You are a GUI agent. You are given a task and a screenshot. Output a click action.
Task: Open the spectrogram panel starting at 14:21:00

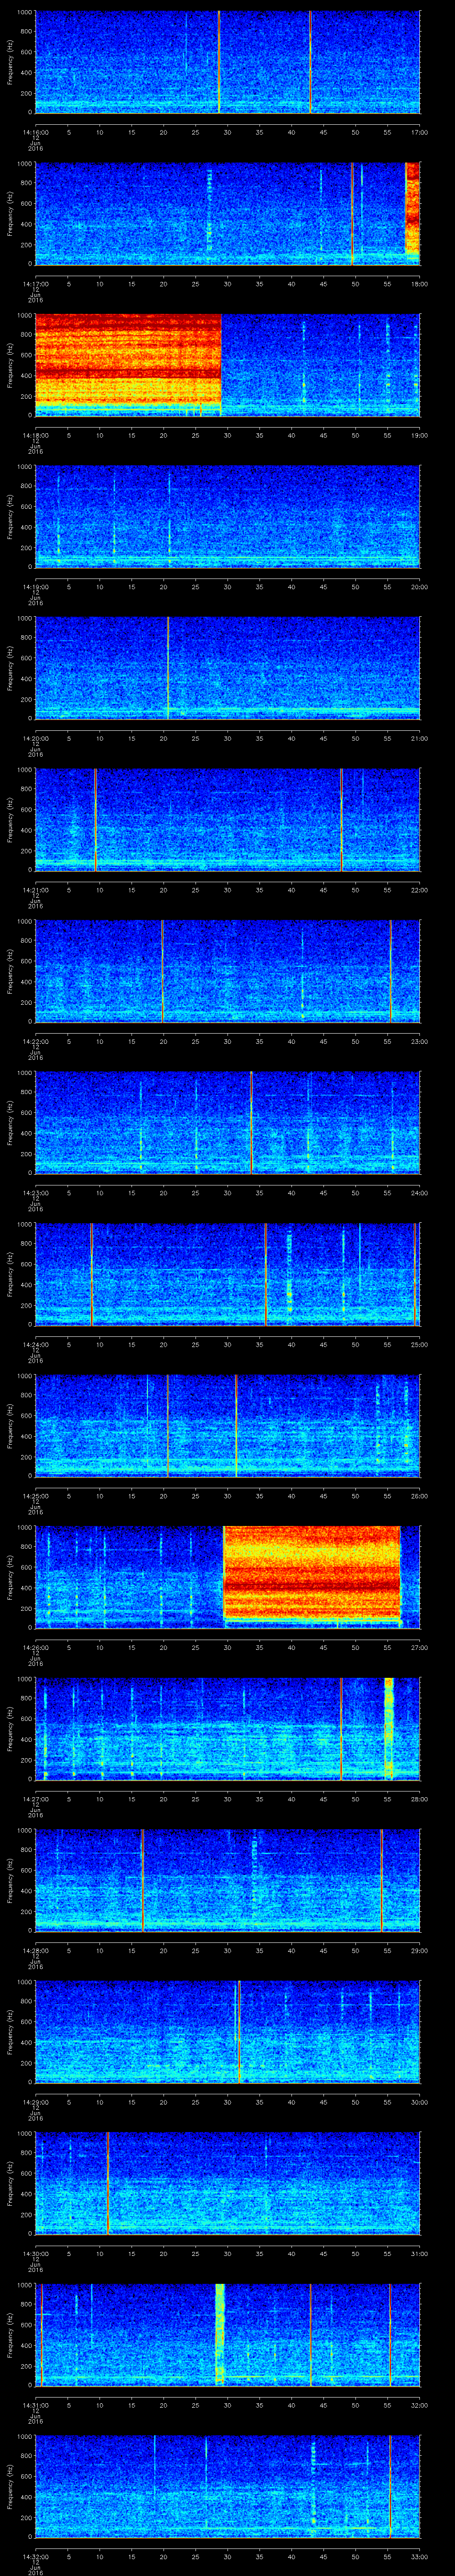click(x=228, y=820)
